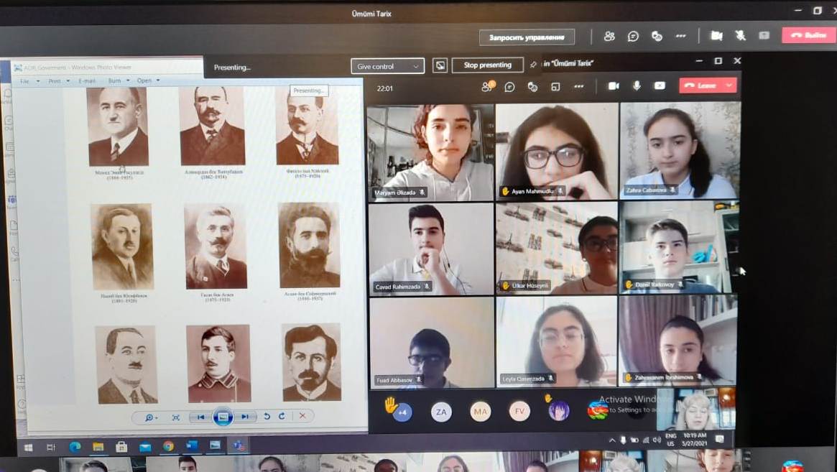This screenshot has width=837, height=472.
Task: Click the purple anime participant avatar
Action: tap(559, 411)
